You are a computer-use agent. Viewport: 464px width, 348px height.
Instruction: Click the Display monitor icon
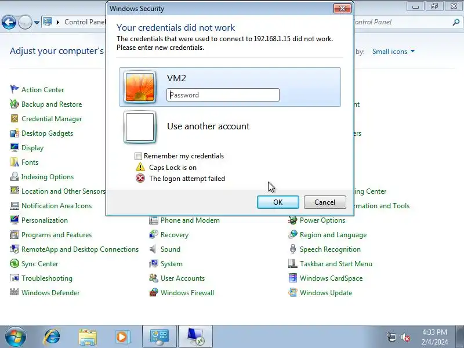click(x=14, y=147)
